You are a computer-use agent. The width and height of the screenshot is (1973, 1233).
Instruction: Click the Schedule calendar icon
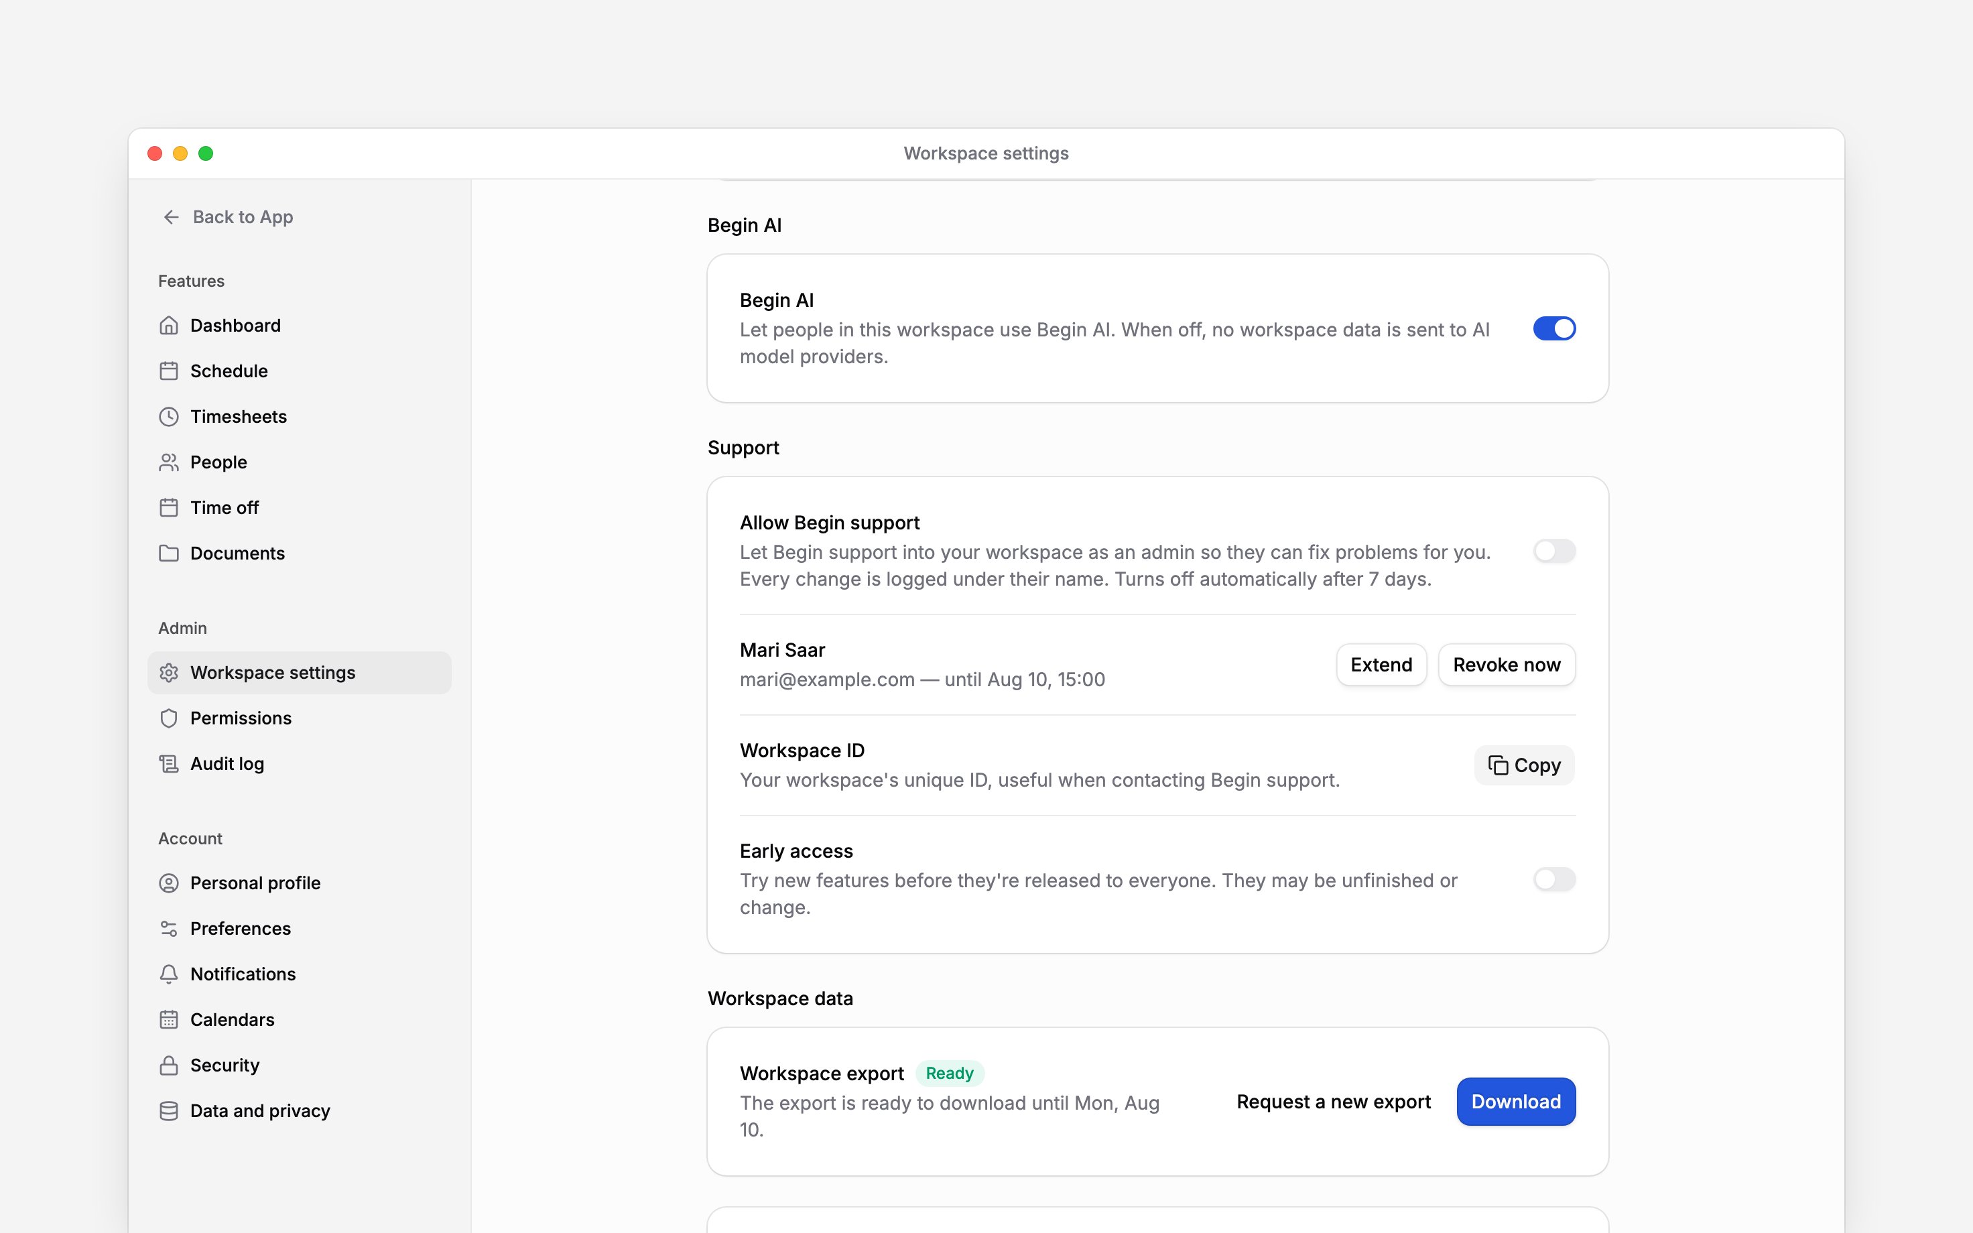[x=169, y=371]
